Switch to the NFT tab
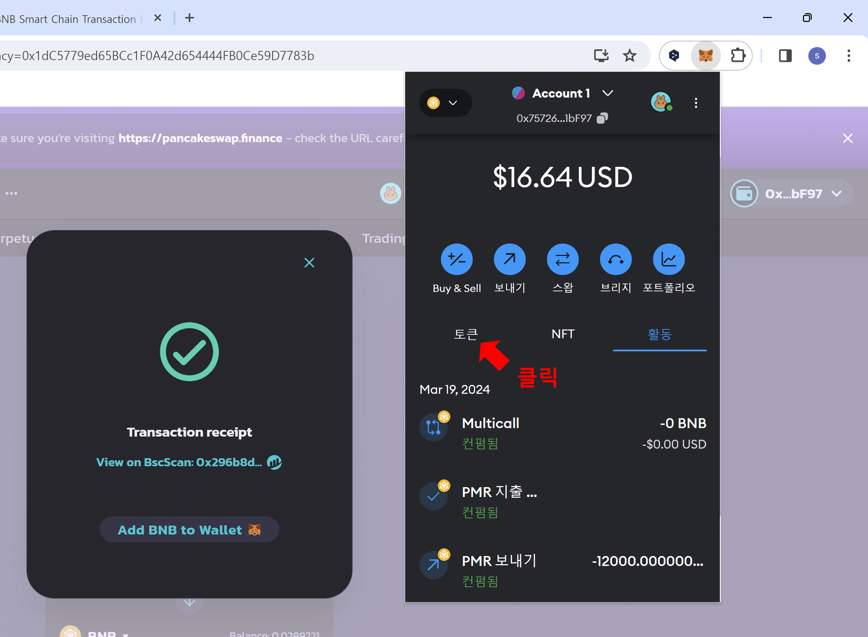 point(563,334)
